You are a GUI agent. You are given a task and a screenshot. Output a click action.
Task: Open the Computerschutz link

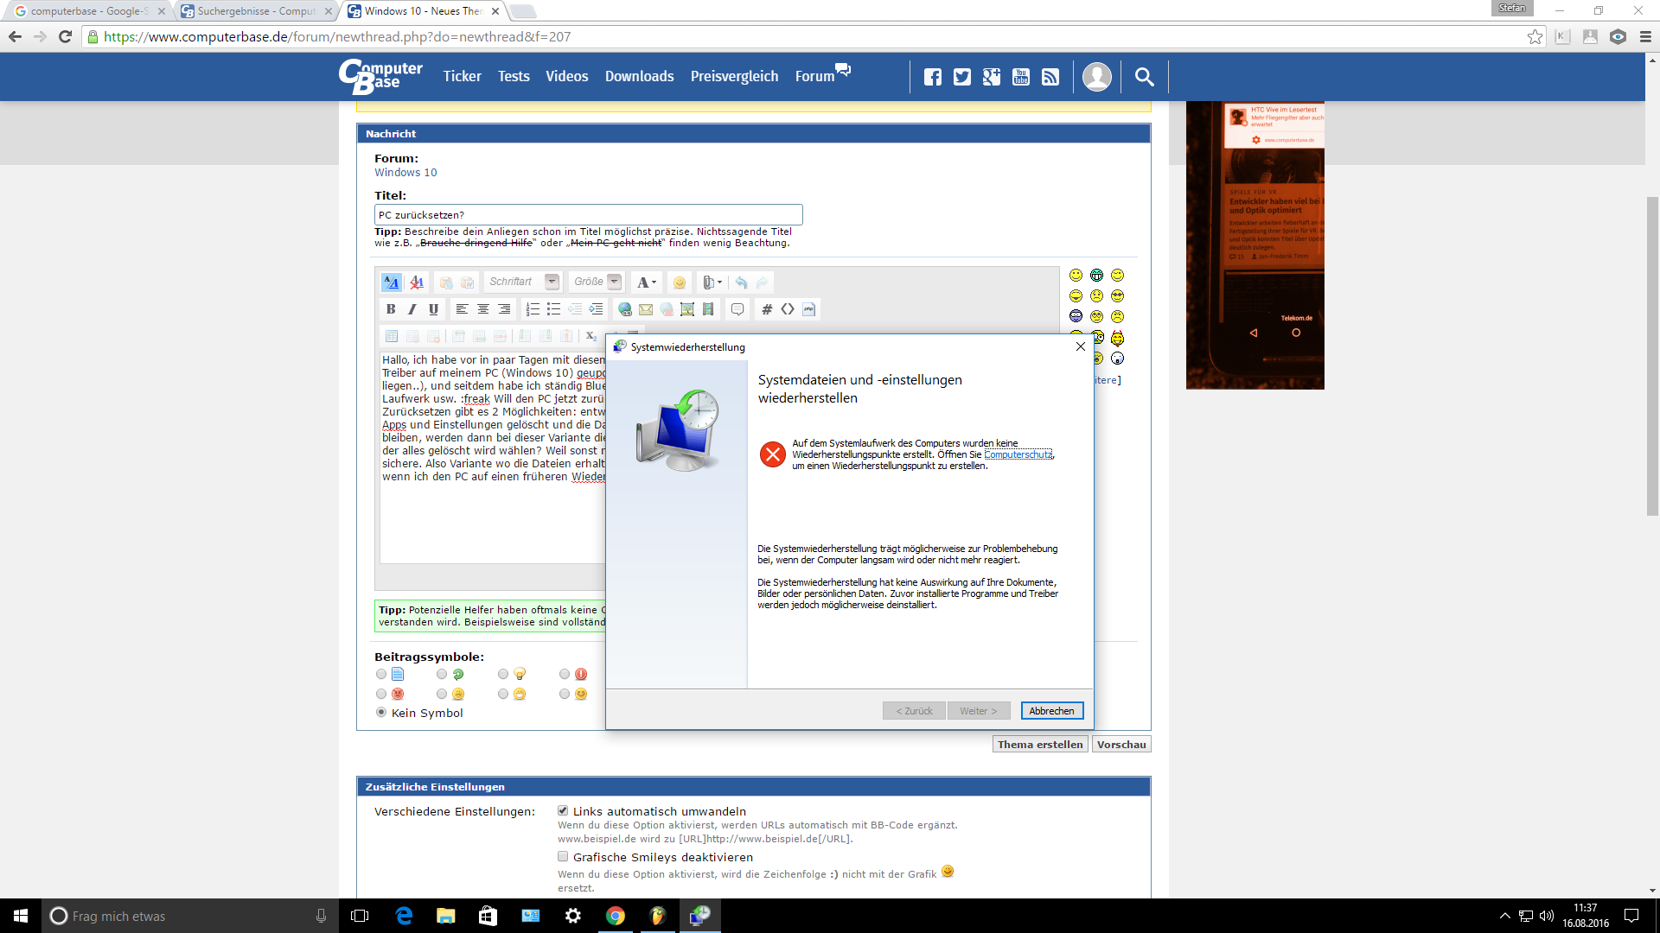(1018, 454)
